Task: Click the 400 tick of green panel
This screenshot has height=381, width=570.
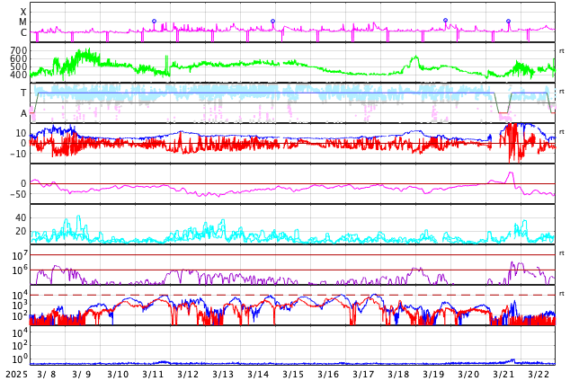Action: 19,75
